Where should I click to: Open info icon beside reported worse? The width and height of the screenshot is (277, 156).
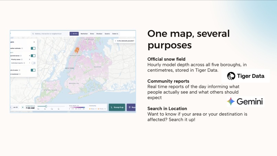coord(21,56)
